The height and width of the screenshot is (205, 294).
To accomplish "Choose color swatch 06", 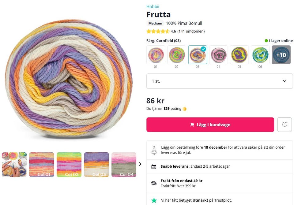I will pos(260,55).
